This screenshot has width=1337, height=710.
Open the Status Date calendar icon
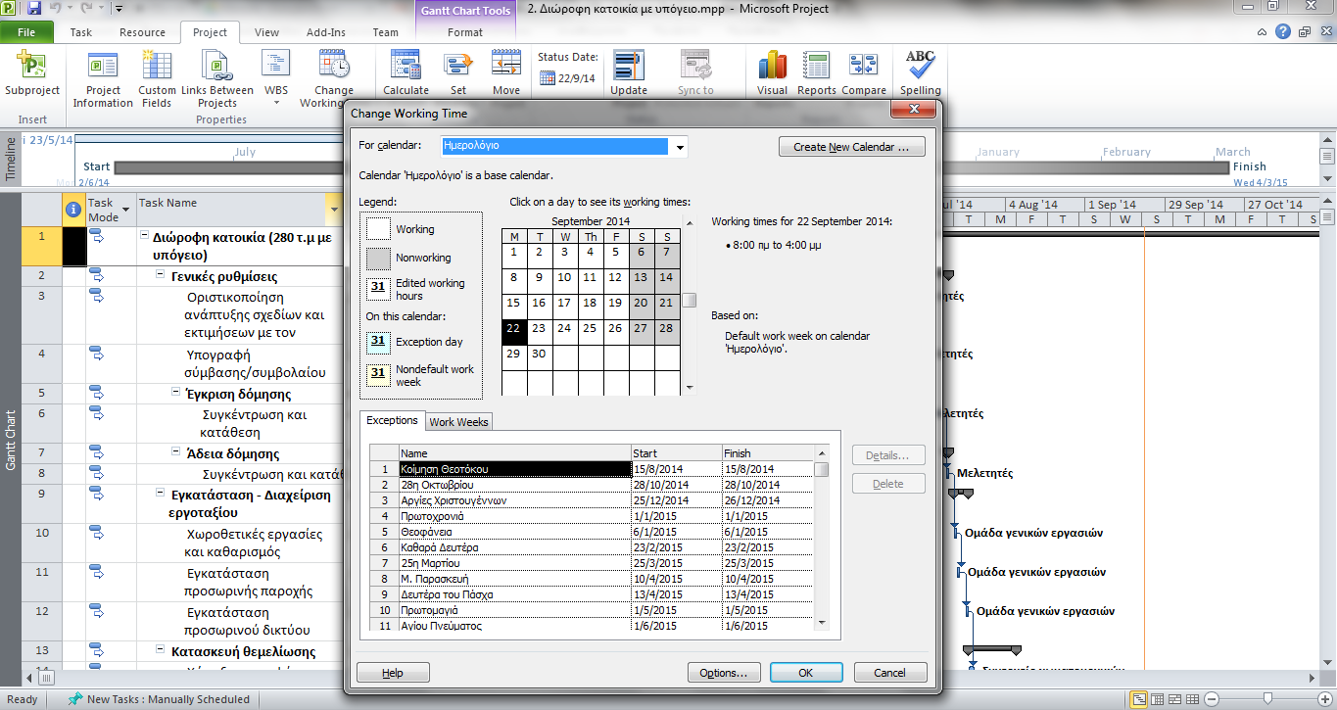(x=548, y=78)
